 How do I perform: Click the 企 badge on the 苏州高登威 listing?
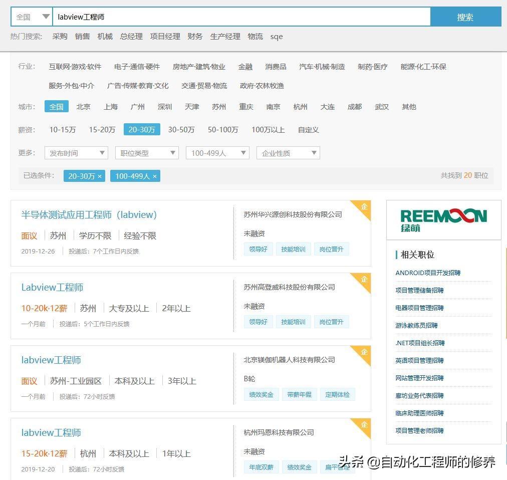[x=364, y=280]
